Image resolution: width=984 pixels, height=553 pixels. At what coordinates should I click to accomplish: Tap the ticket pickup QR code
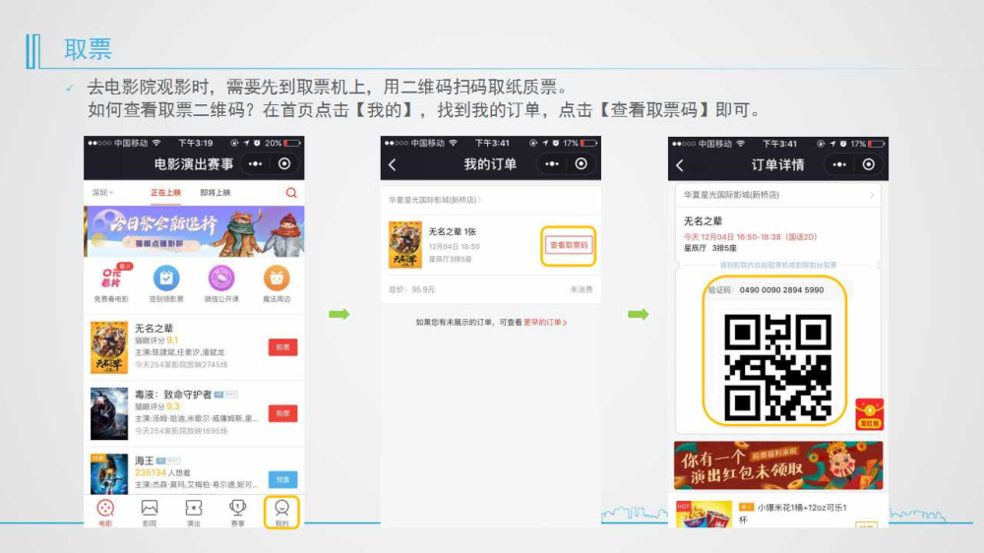point(777,366)
